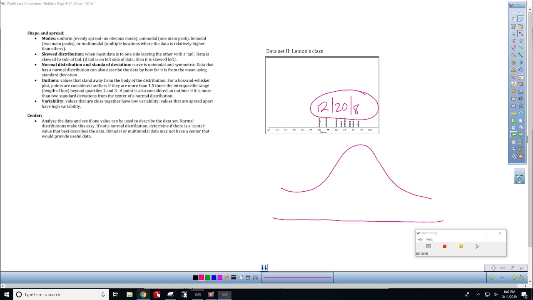Open the custom color palette icon

[x=227, y=277]
